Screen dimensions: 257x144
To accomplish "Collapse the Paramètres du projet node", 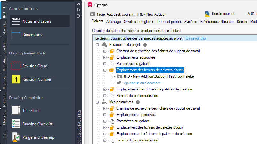I will [x=97, y=45].
